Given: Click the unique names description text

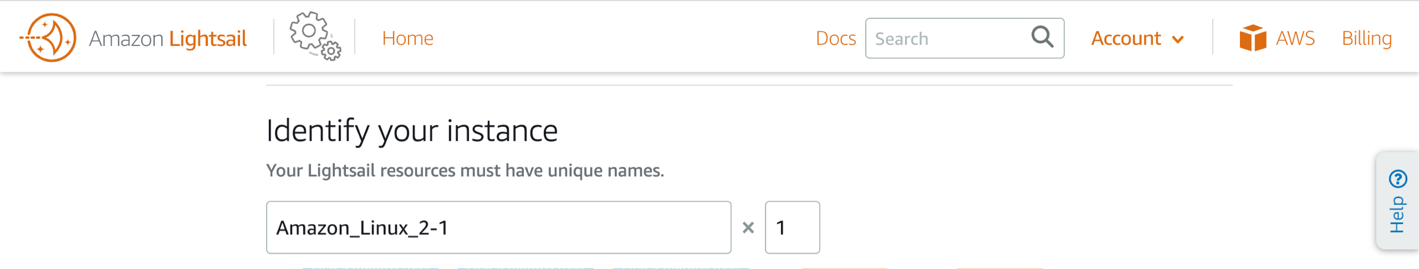Looking at the screenshot, I should click(x=465, y=170).
